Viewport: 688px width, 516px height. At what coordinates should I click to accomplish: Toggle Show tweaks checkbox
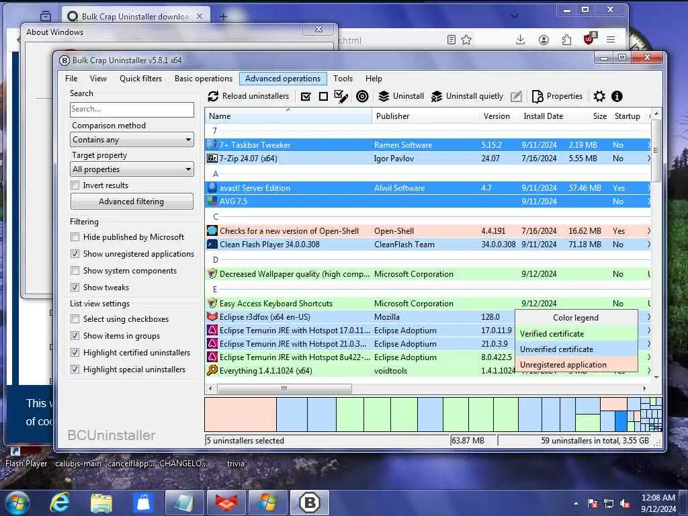tap(75, 288)
